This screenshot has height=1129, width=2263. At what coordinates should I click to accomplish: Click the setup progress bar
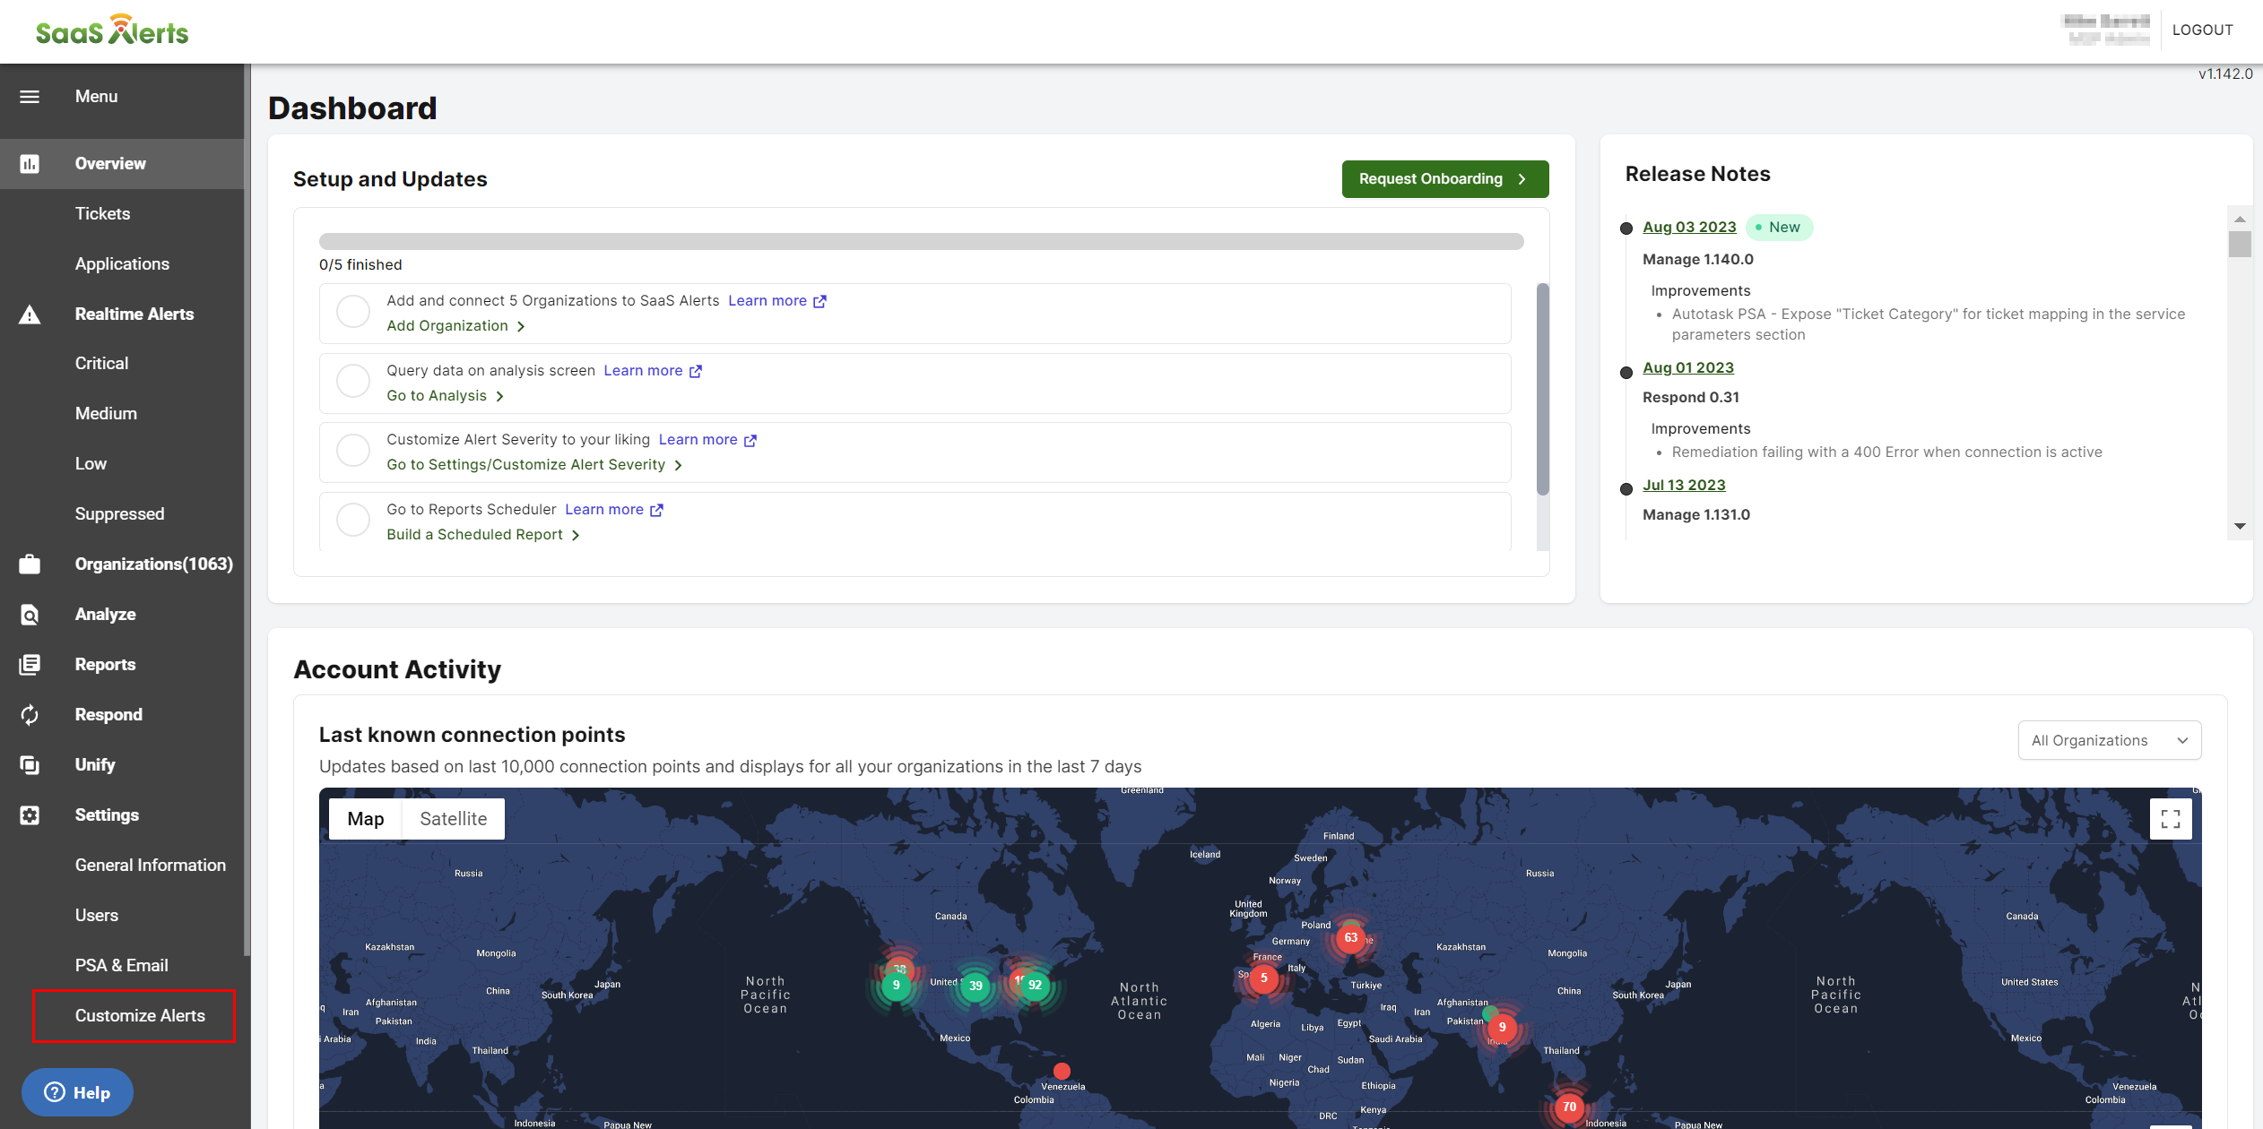[x=921, y=242]
